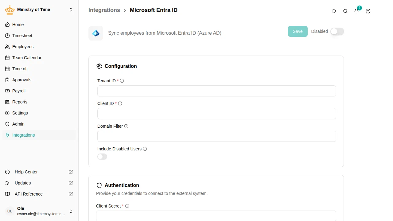Image resolution: width=393 pixels, height=221 pixels.
Task: Show Tenant ID info tooltip icon
Action: click(x=122, y=81)
